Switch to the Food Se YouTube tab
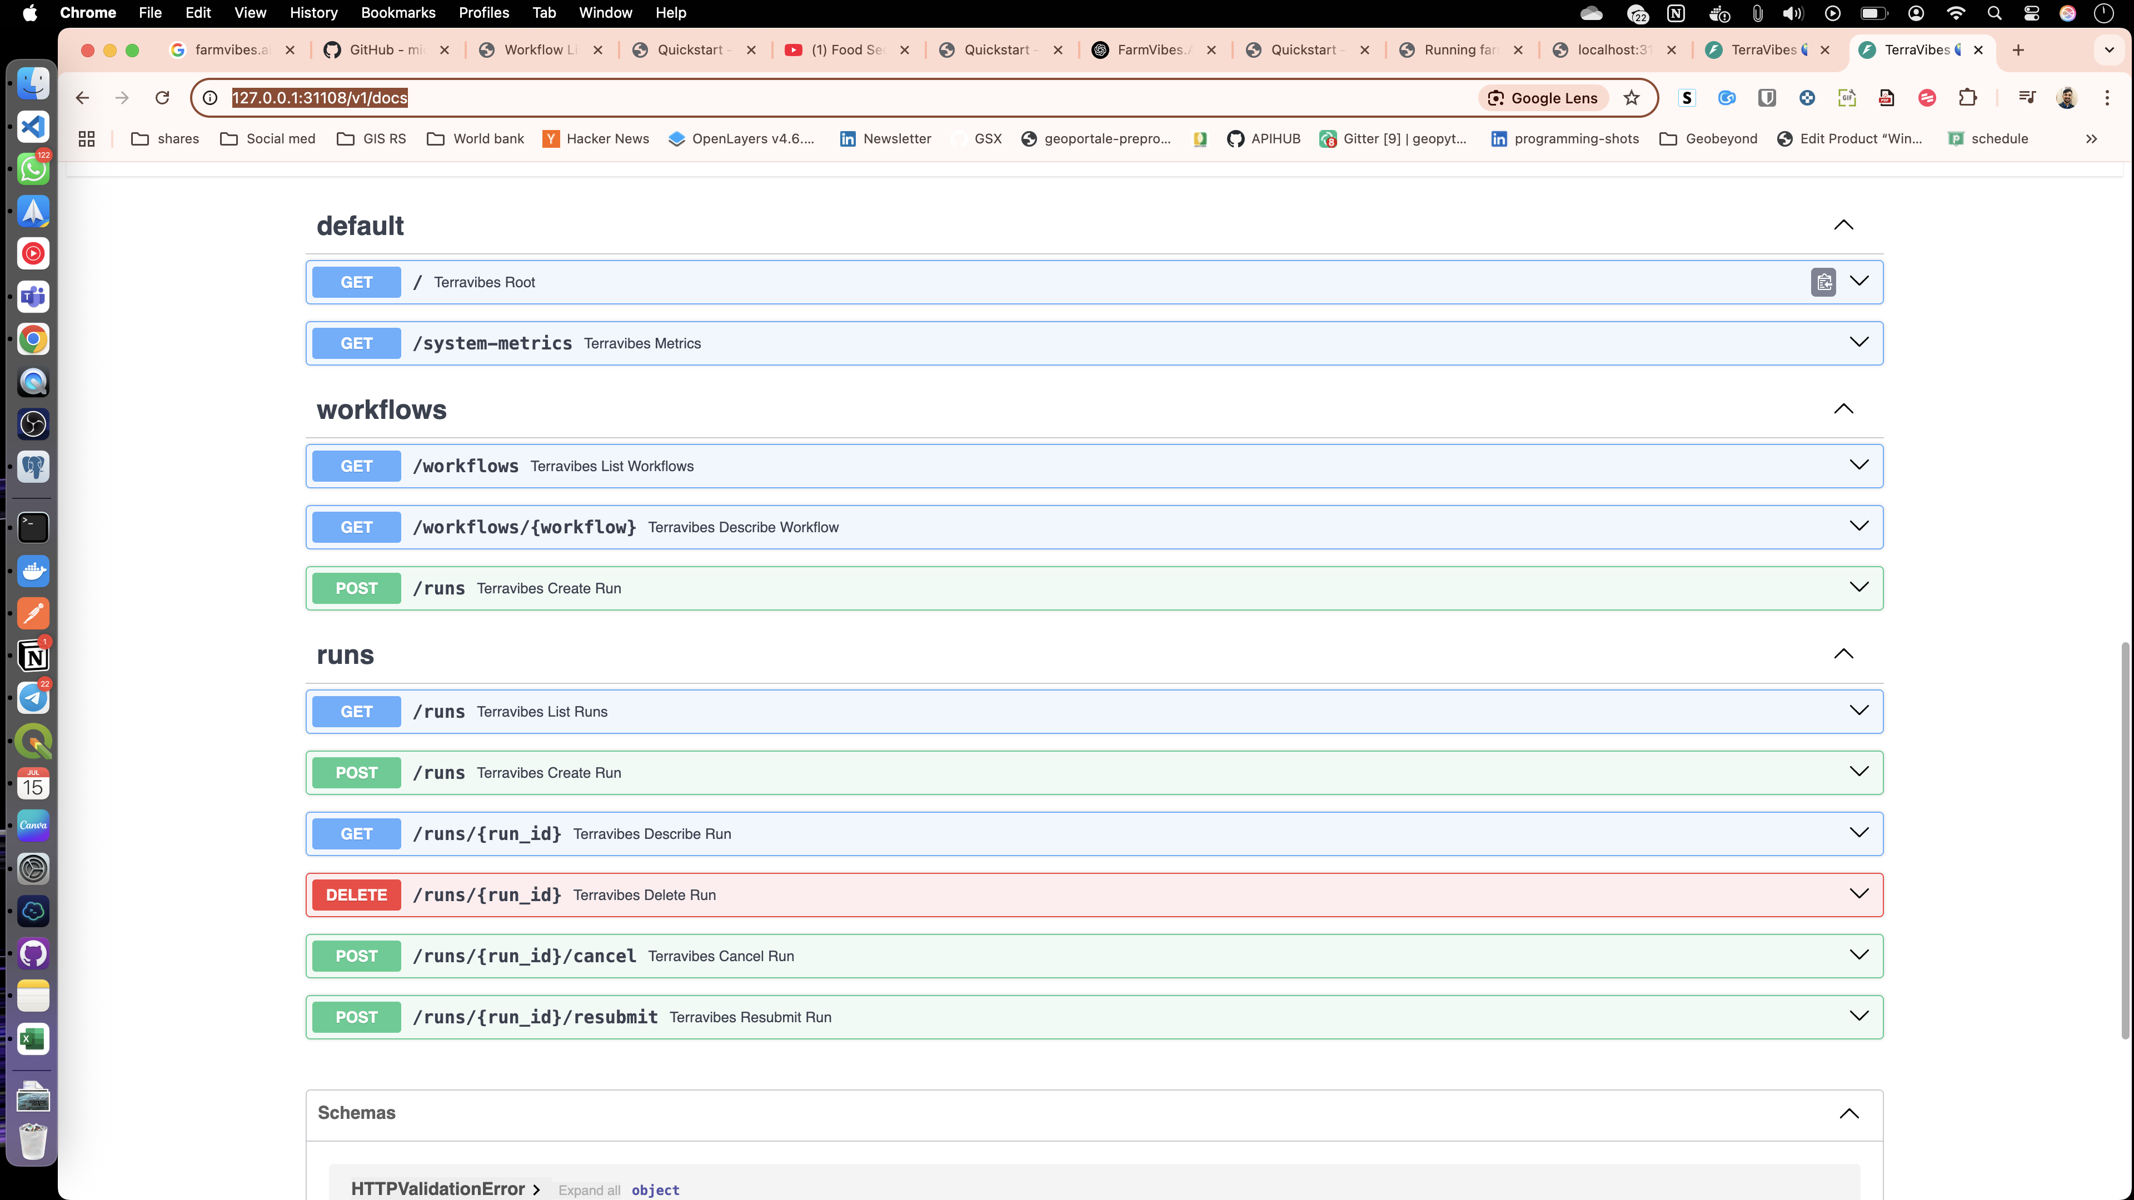The width and height of the screenshot is (2134, 1200). [846, 49]
